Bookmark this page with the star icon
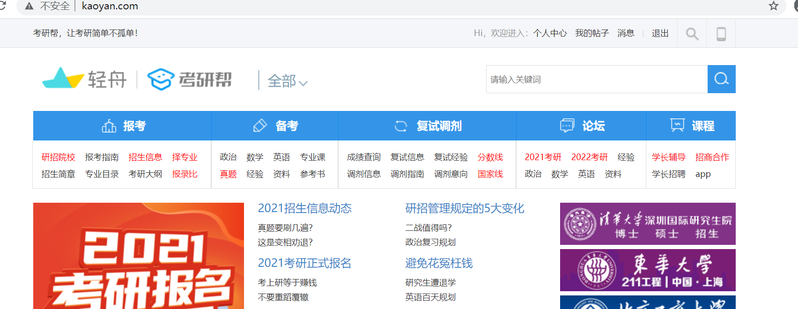 pyautogui.click(x=774, y=6)
